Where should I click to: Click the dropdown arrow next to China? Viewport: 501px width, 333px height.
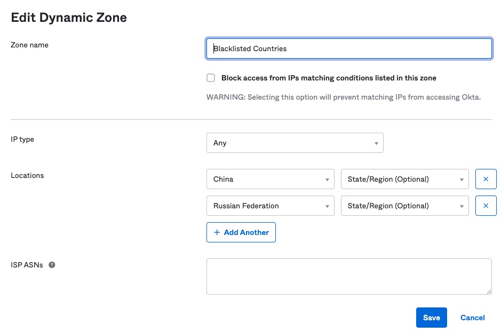(328, 179)
